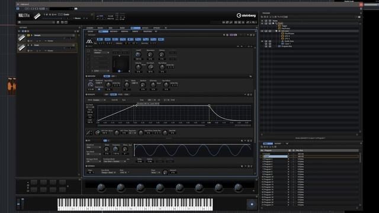Click the HALion 6 logo
This screenshot has width=379, height=213.
click(x=24, y=16)
